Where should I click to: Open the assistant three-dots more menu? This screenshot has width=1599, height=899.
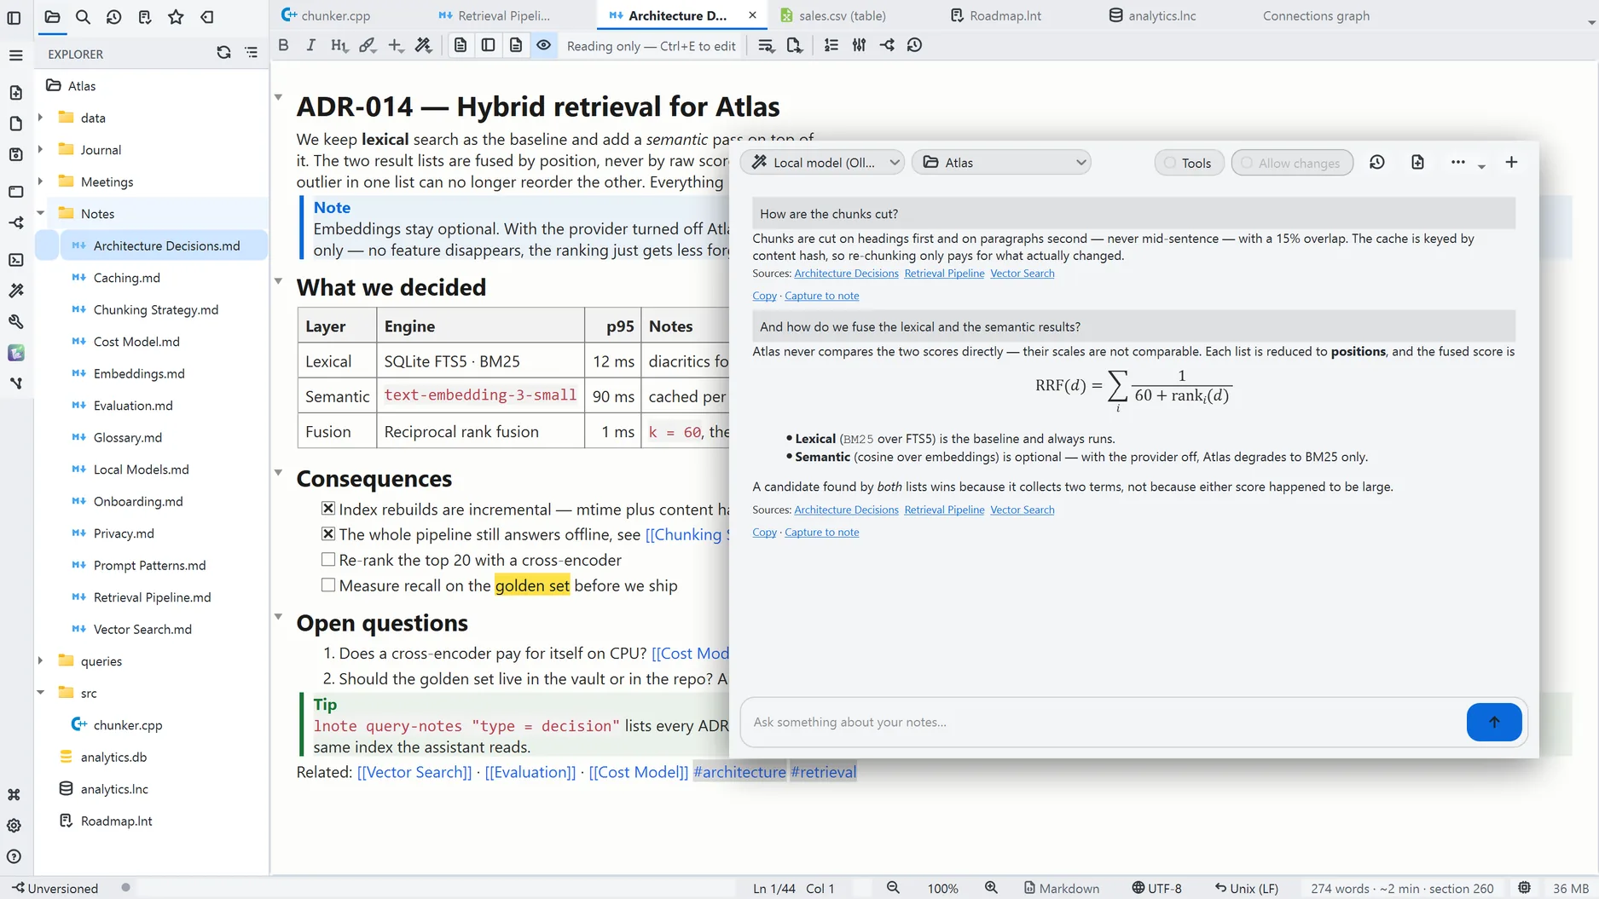1457,162
